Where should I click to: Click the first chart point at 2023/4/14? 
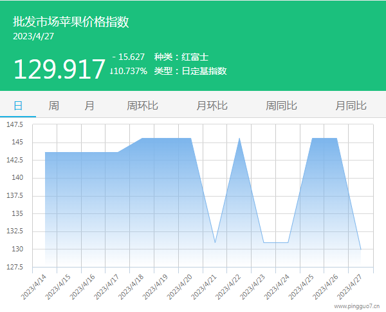[45, 152]
